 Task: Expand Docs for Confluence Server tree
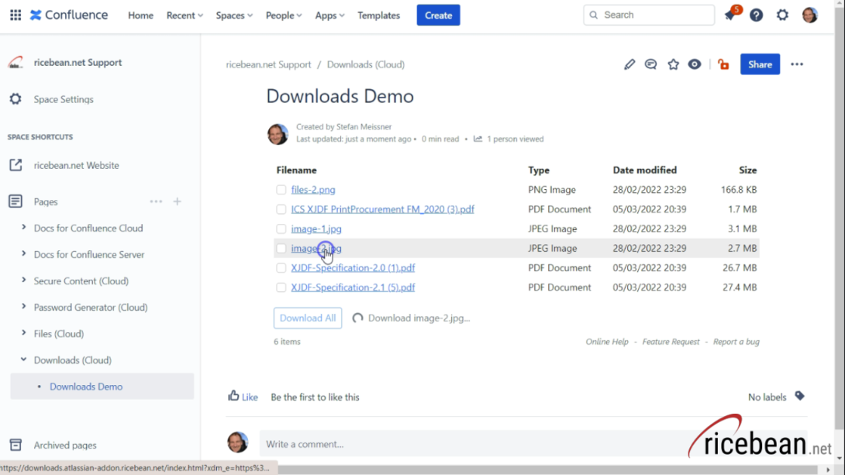pyautogui.click(x=24, y=253)
